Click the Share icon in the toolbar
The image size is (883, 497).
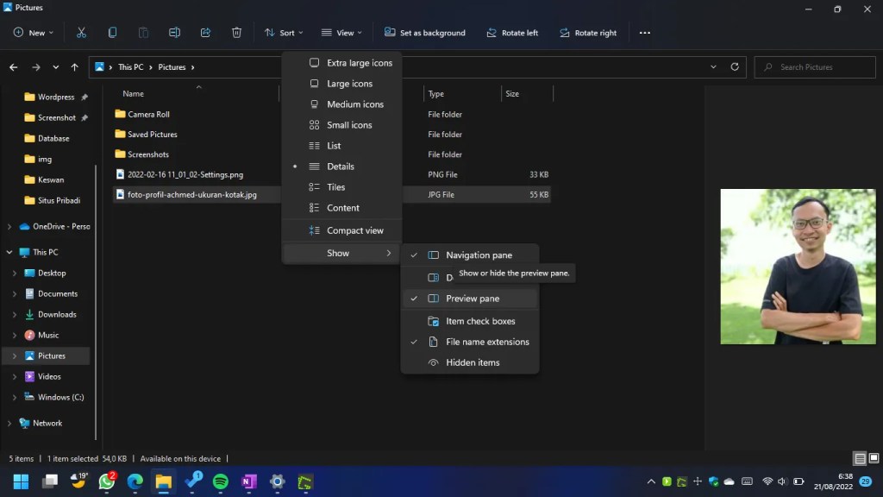click(x=205, y=32)
